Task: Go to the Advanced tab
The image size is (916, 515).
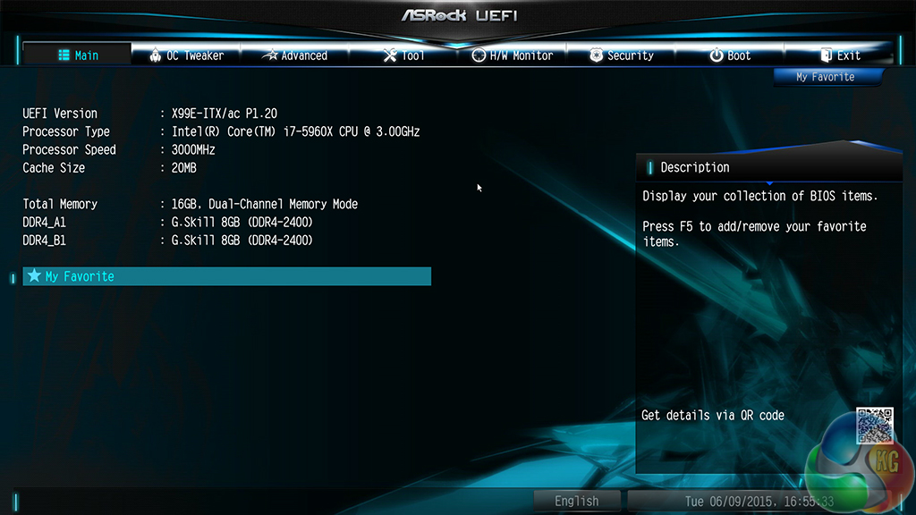Action: [295, 55]
